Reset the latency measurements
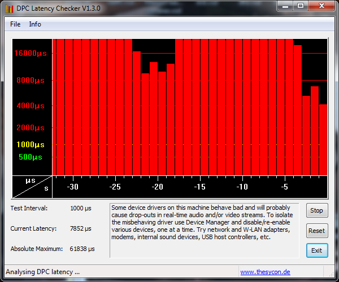This screenshot has height=282, width=339. [x=317, y=231]
